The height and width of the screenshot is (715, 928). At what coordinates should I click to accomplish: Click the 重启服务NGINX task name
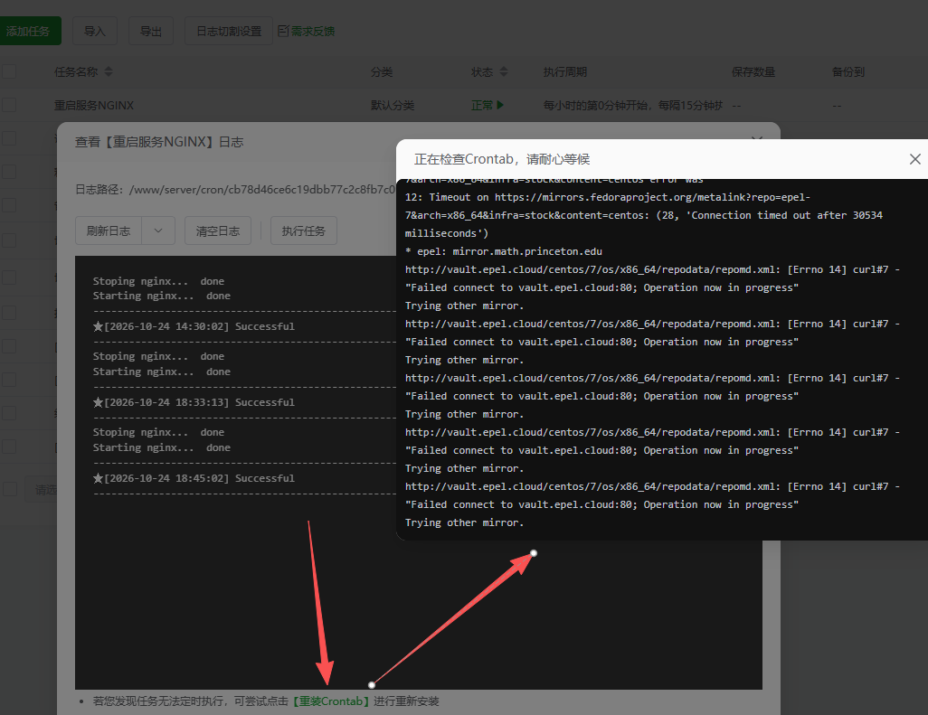click(x=94, y=105)
